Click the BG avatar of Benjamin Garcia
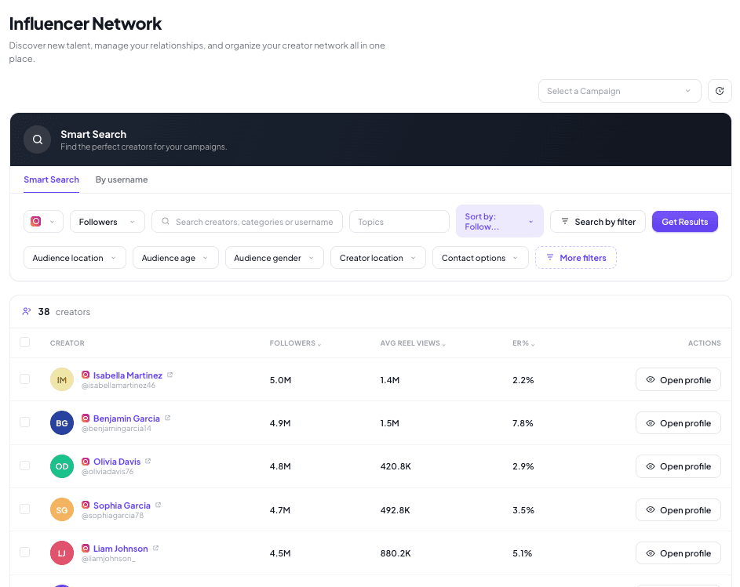The width and height of the screenshot is (740, 587). (62, 423)
